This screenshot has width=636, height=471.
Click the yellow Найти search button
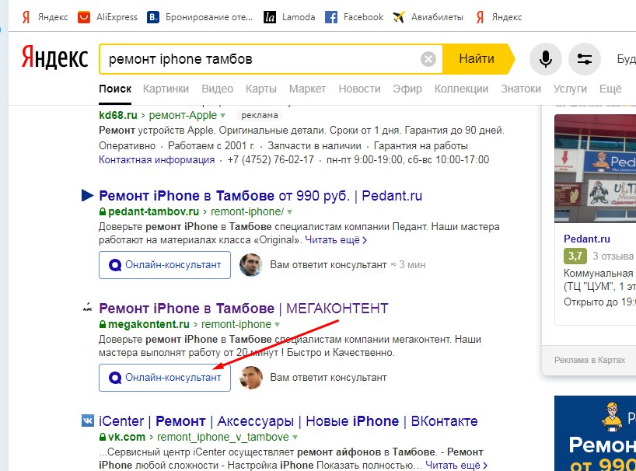(x=477, y=59)
